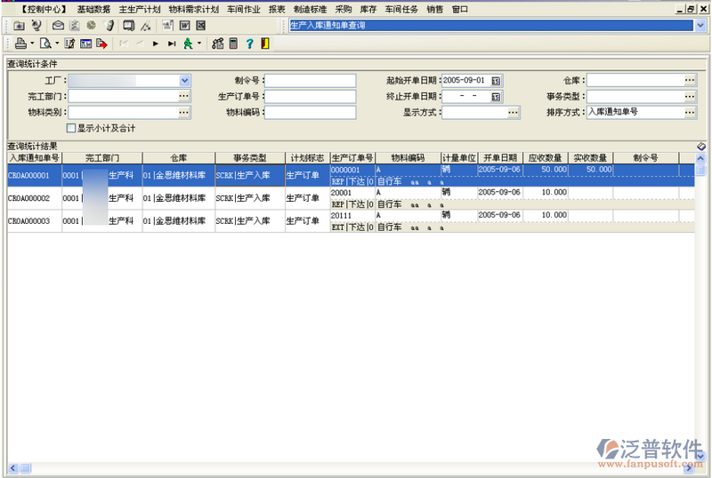Click the blue question mark help icon
The image size is (712, 478).
pyautogui.click(x=249, y=43)
